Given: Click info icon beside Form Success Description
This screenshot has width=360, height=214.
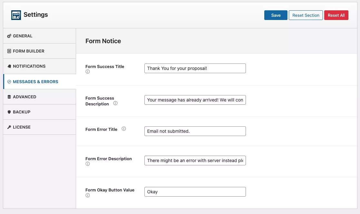Looking at the screenshot, I should click(x=115, y=103).
